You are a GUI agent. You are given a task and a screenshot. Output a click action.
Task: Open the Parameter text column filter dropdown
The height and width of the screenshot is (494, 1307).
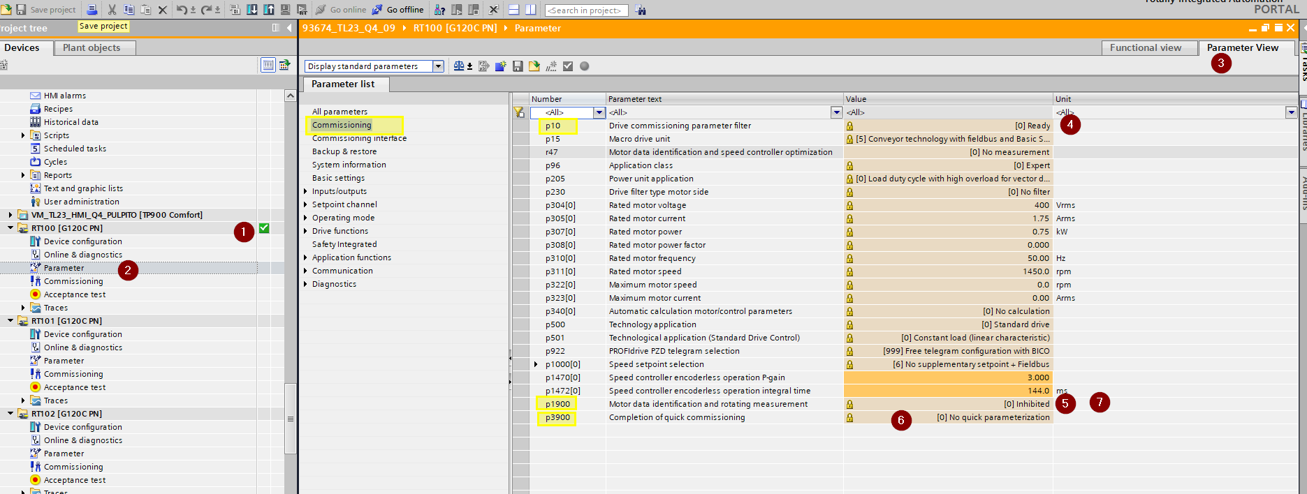pyautogui.click(x=837, y=112)
